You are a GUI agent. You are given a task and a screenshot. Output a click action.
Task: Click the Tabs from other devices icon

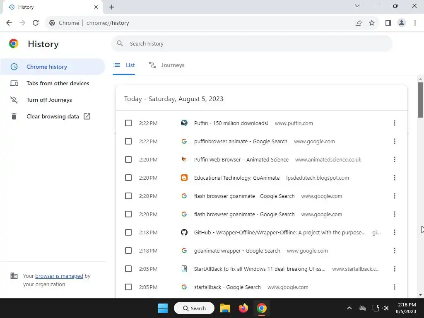coord(14,83)
